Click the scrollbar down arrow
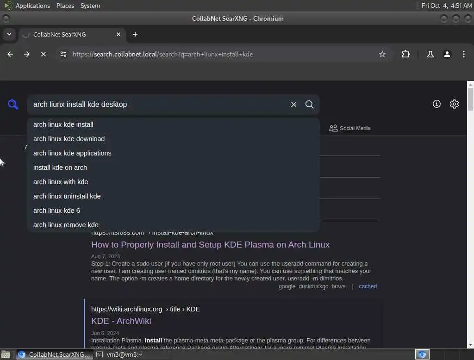474x360 pixels. [470, 345]
